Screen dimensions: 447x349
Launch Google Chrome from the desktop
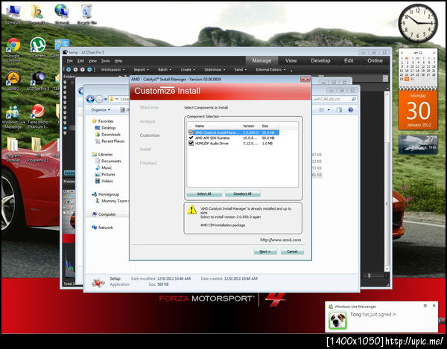point(13,50)
